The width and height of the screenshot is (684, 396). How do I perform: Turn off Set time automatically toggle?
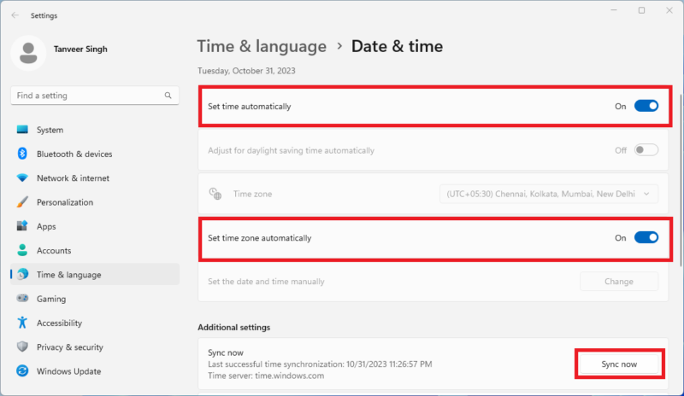point(646,107)
